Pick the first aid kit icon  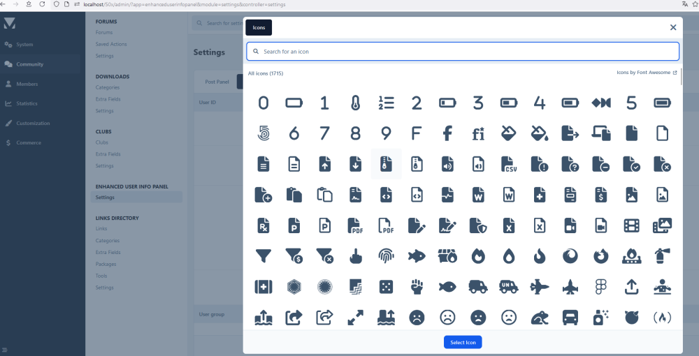(264, 287)
